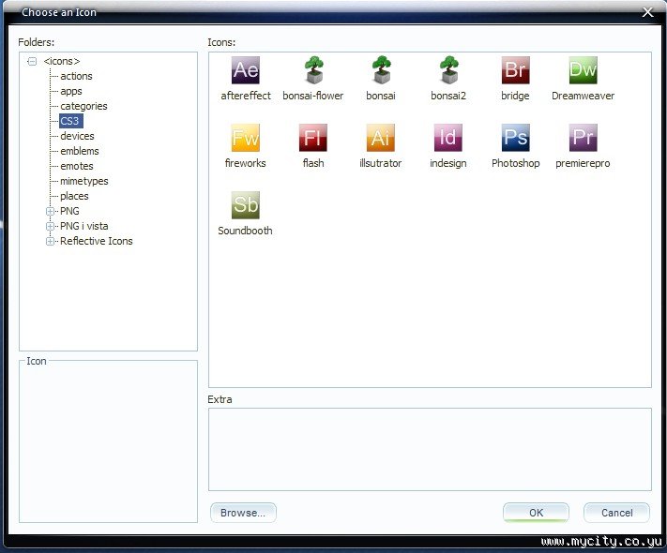Image resolution: width=667 pixels, height=553 pixels.
Task: Open the devices folder
Action: (77, 136)
